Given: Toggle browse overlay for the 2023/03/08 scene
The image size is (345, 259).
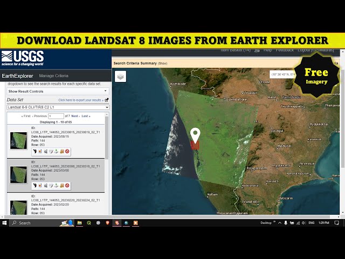Looking at the screenshot, I should (40, 186).
